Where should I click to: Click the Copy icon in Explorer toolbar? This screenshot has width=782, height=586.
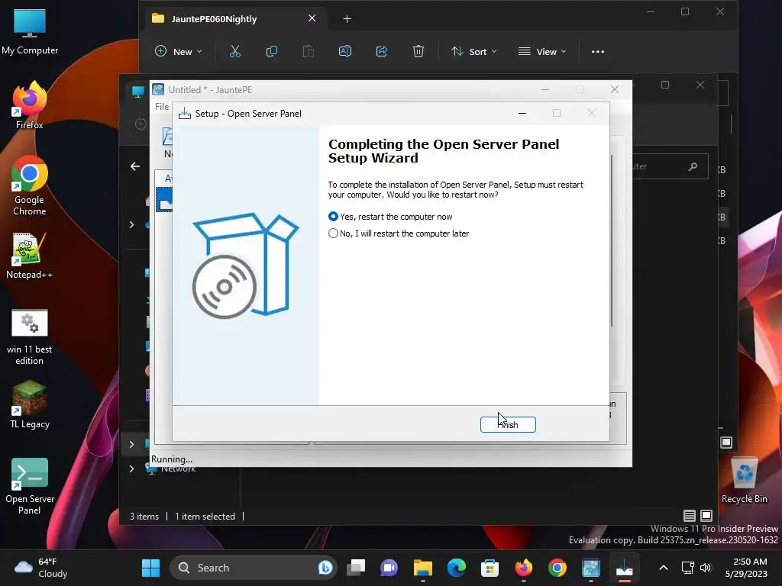click(x=272, y=51)
